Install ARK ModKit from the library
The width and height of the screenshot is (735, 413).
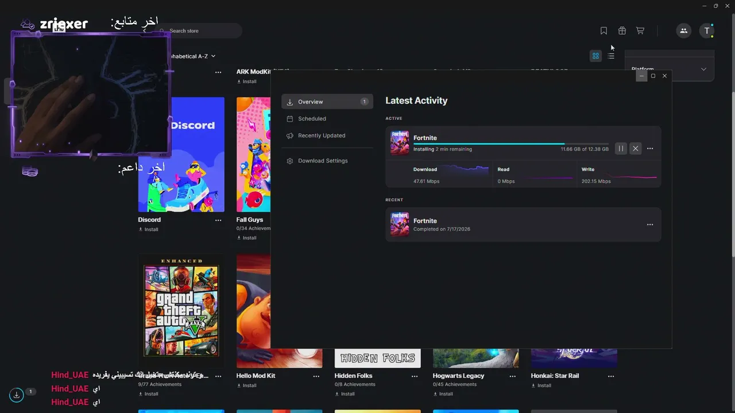pos(246,81)
